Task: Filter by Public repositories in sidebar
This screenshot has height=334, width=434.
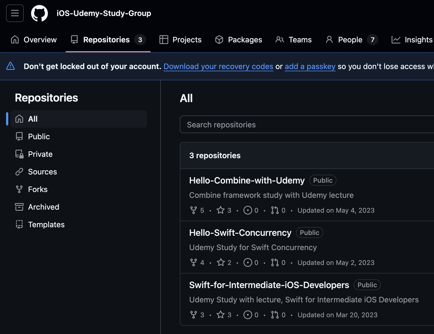Action: click(x=79, y=136)
